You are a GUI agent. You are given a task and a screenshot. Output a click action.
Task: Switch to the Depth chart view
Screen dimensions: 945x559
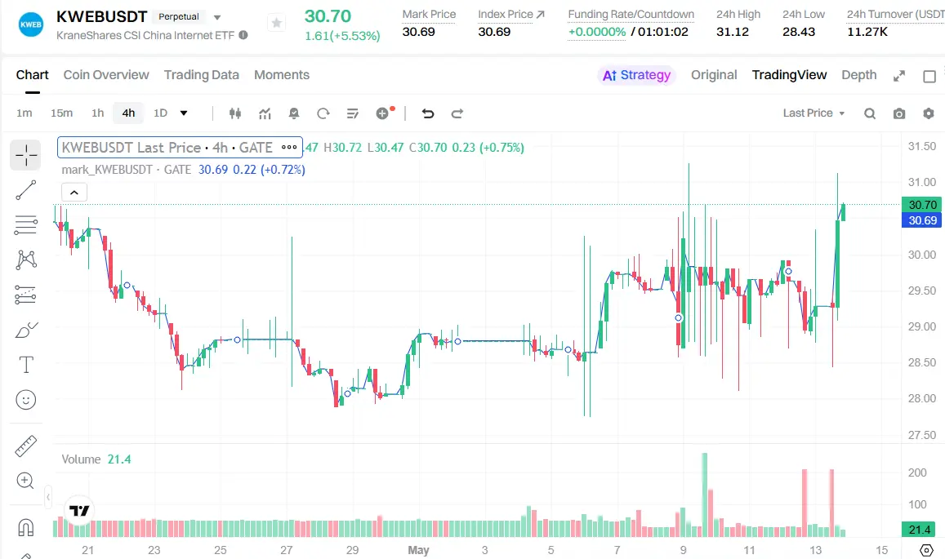tap(858, 75)
